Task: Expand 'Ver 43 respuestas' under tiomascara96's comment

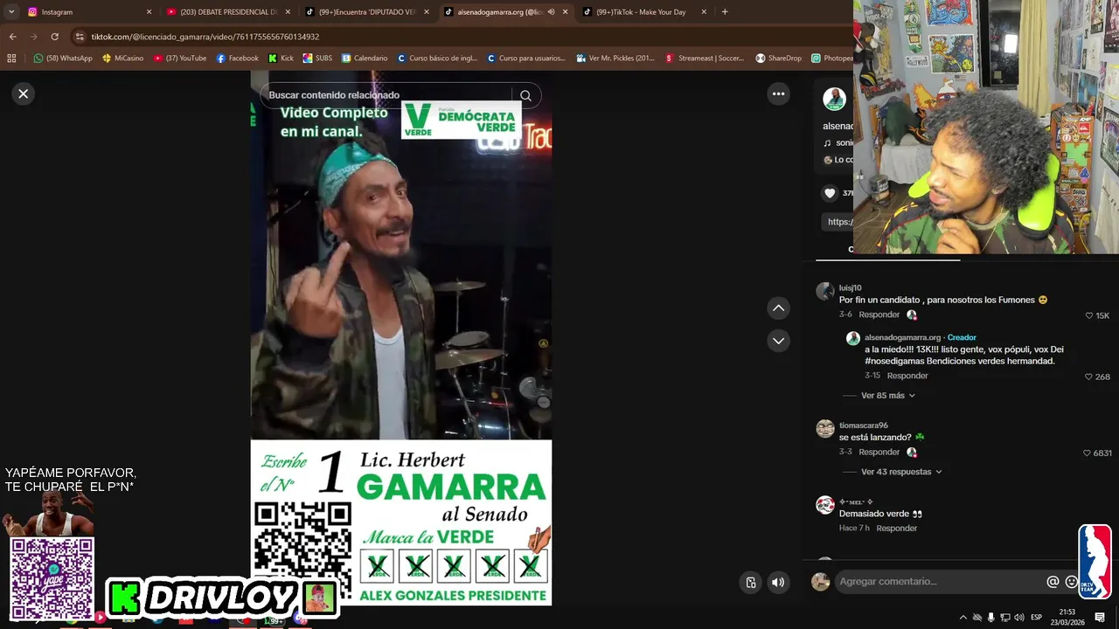Action: 901,472
